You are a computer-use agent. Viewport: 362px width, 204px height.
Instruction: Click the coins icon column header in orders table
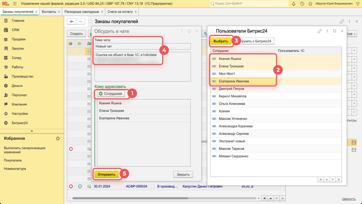(79, 44)
